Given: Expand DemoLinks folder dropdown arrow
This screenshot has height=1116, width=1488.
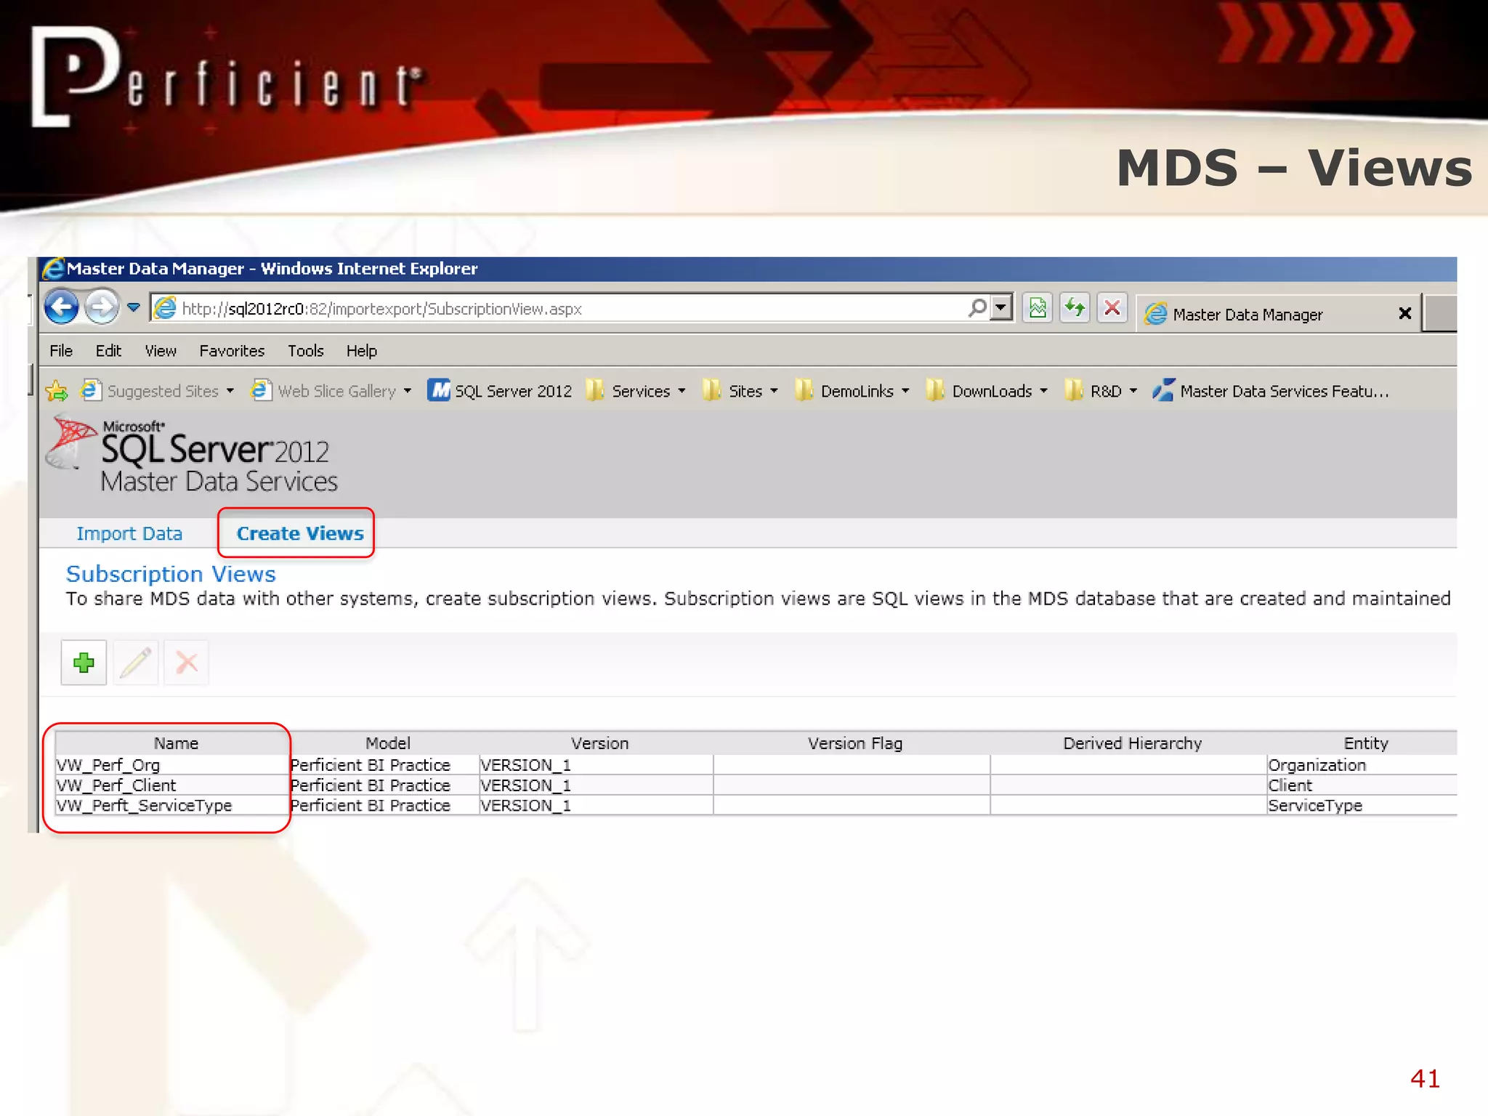Looking at the screenshot, I should pyautogui.click(x=905, y=391).
